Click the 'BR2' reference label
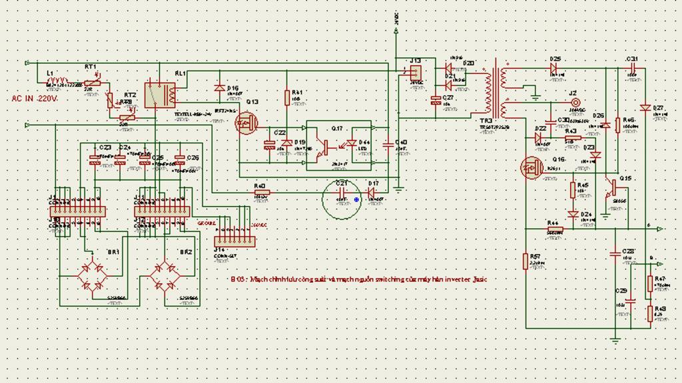Screen dimensions: 682x383 point(186,252)
